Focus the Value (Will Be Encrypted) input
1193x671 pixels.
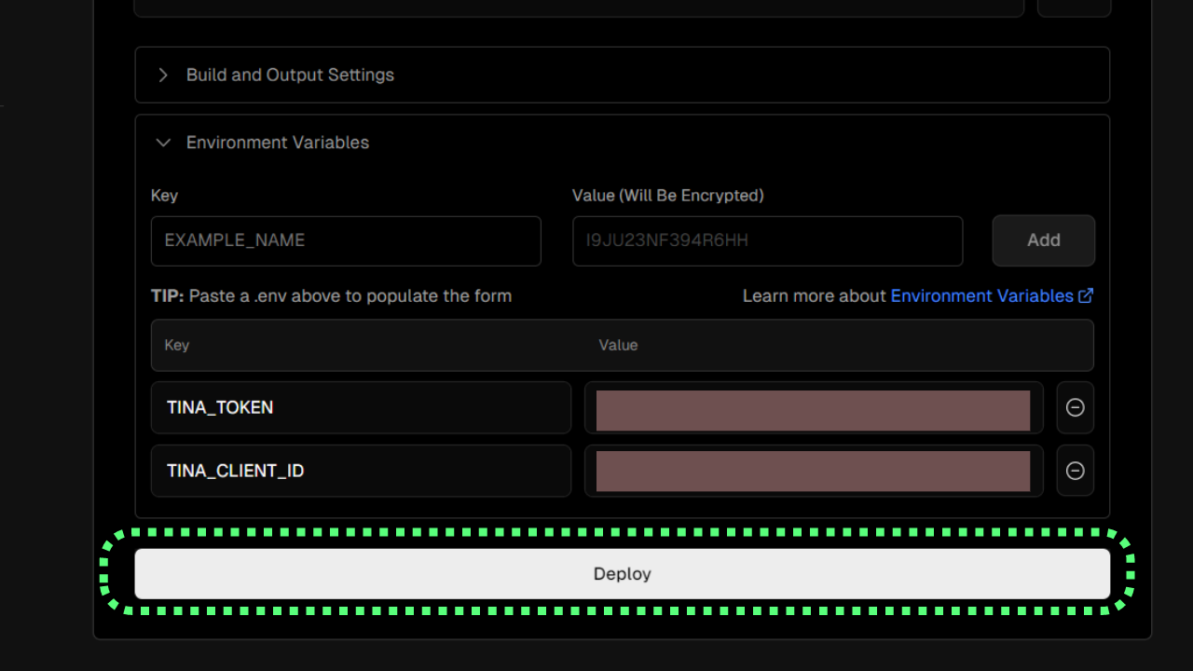[767, 240]
